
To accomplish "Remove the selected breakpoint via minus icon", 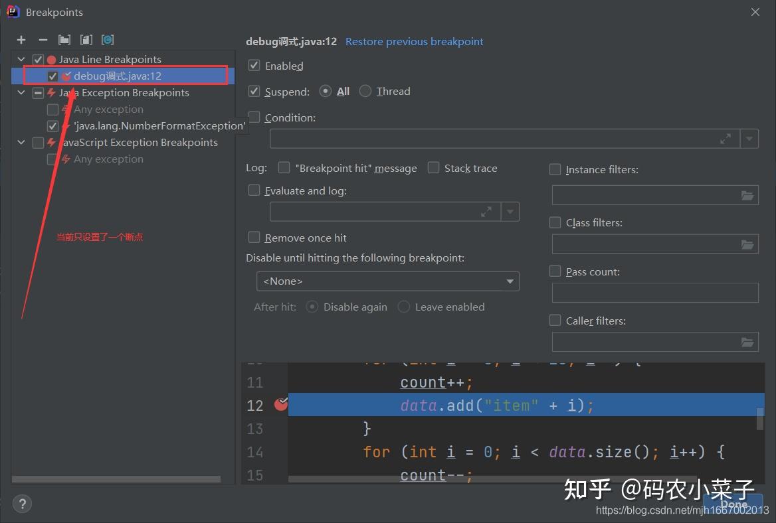I will pos(43,39).
